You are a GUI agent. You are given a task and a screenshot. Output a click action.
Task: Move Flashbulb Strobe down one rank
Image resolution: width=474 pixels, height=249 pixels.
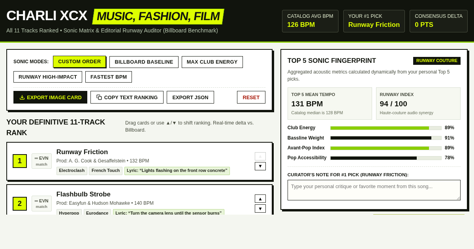[x=260, y=208]
